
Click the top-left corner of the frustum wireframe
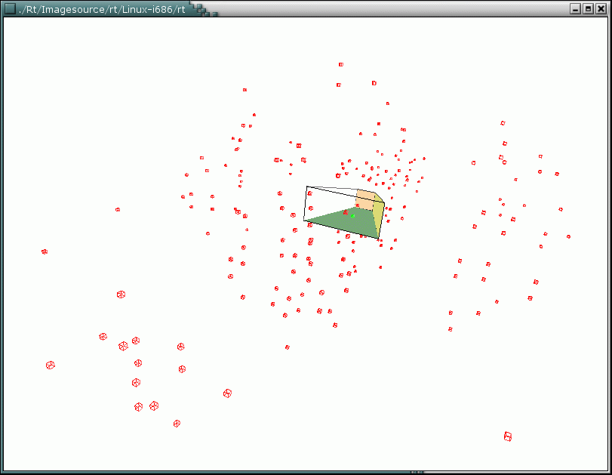point(306,187)
